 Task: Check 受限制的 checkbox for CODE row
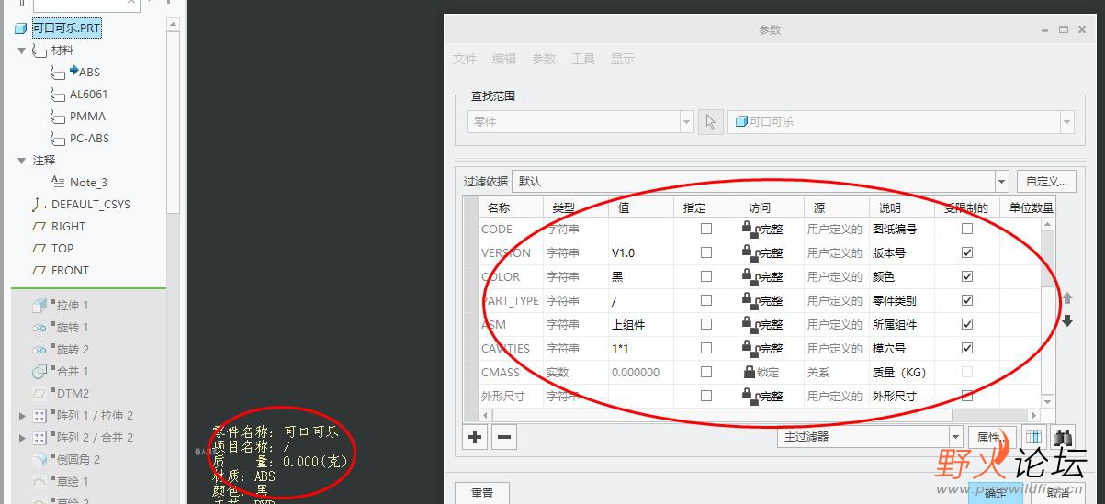(x=966, y=229)
